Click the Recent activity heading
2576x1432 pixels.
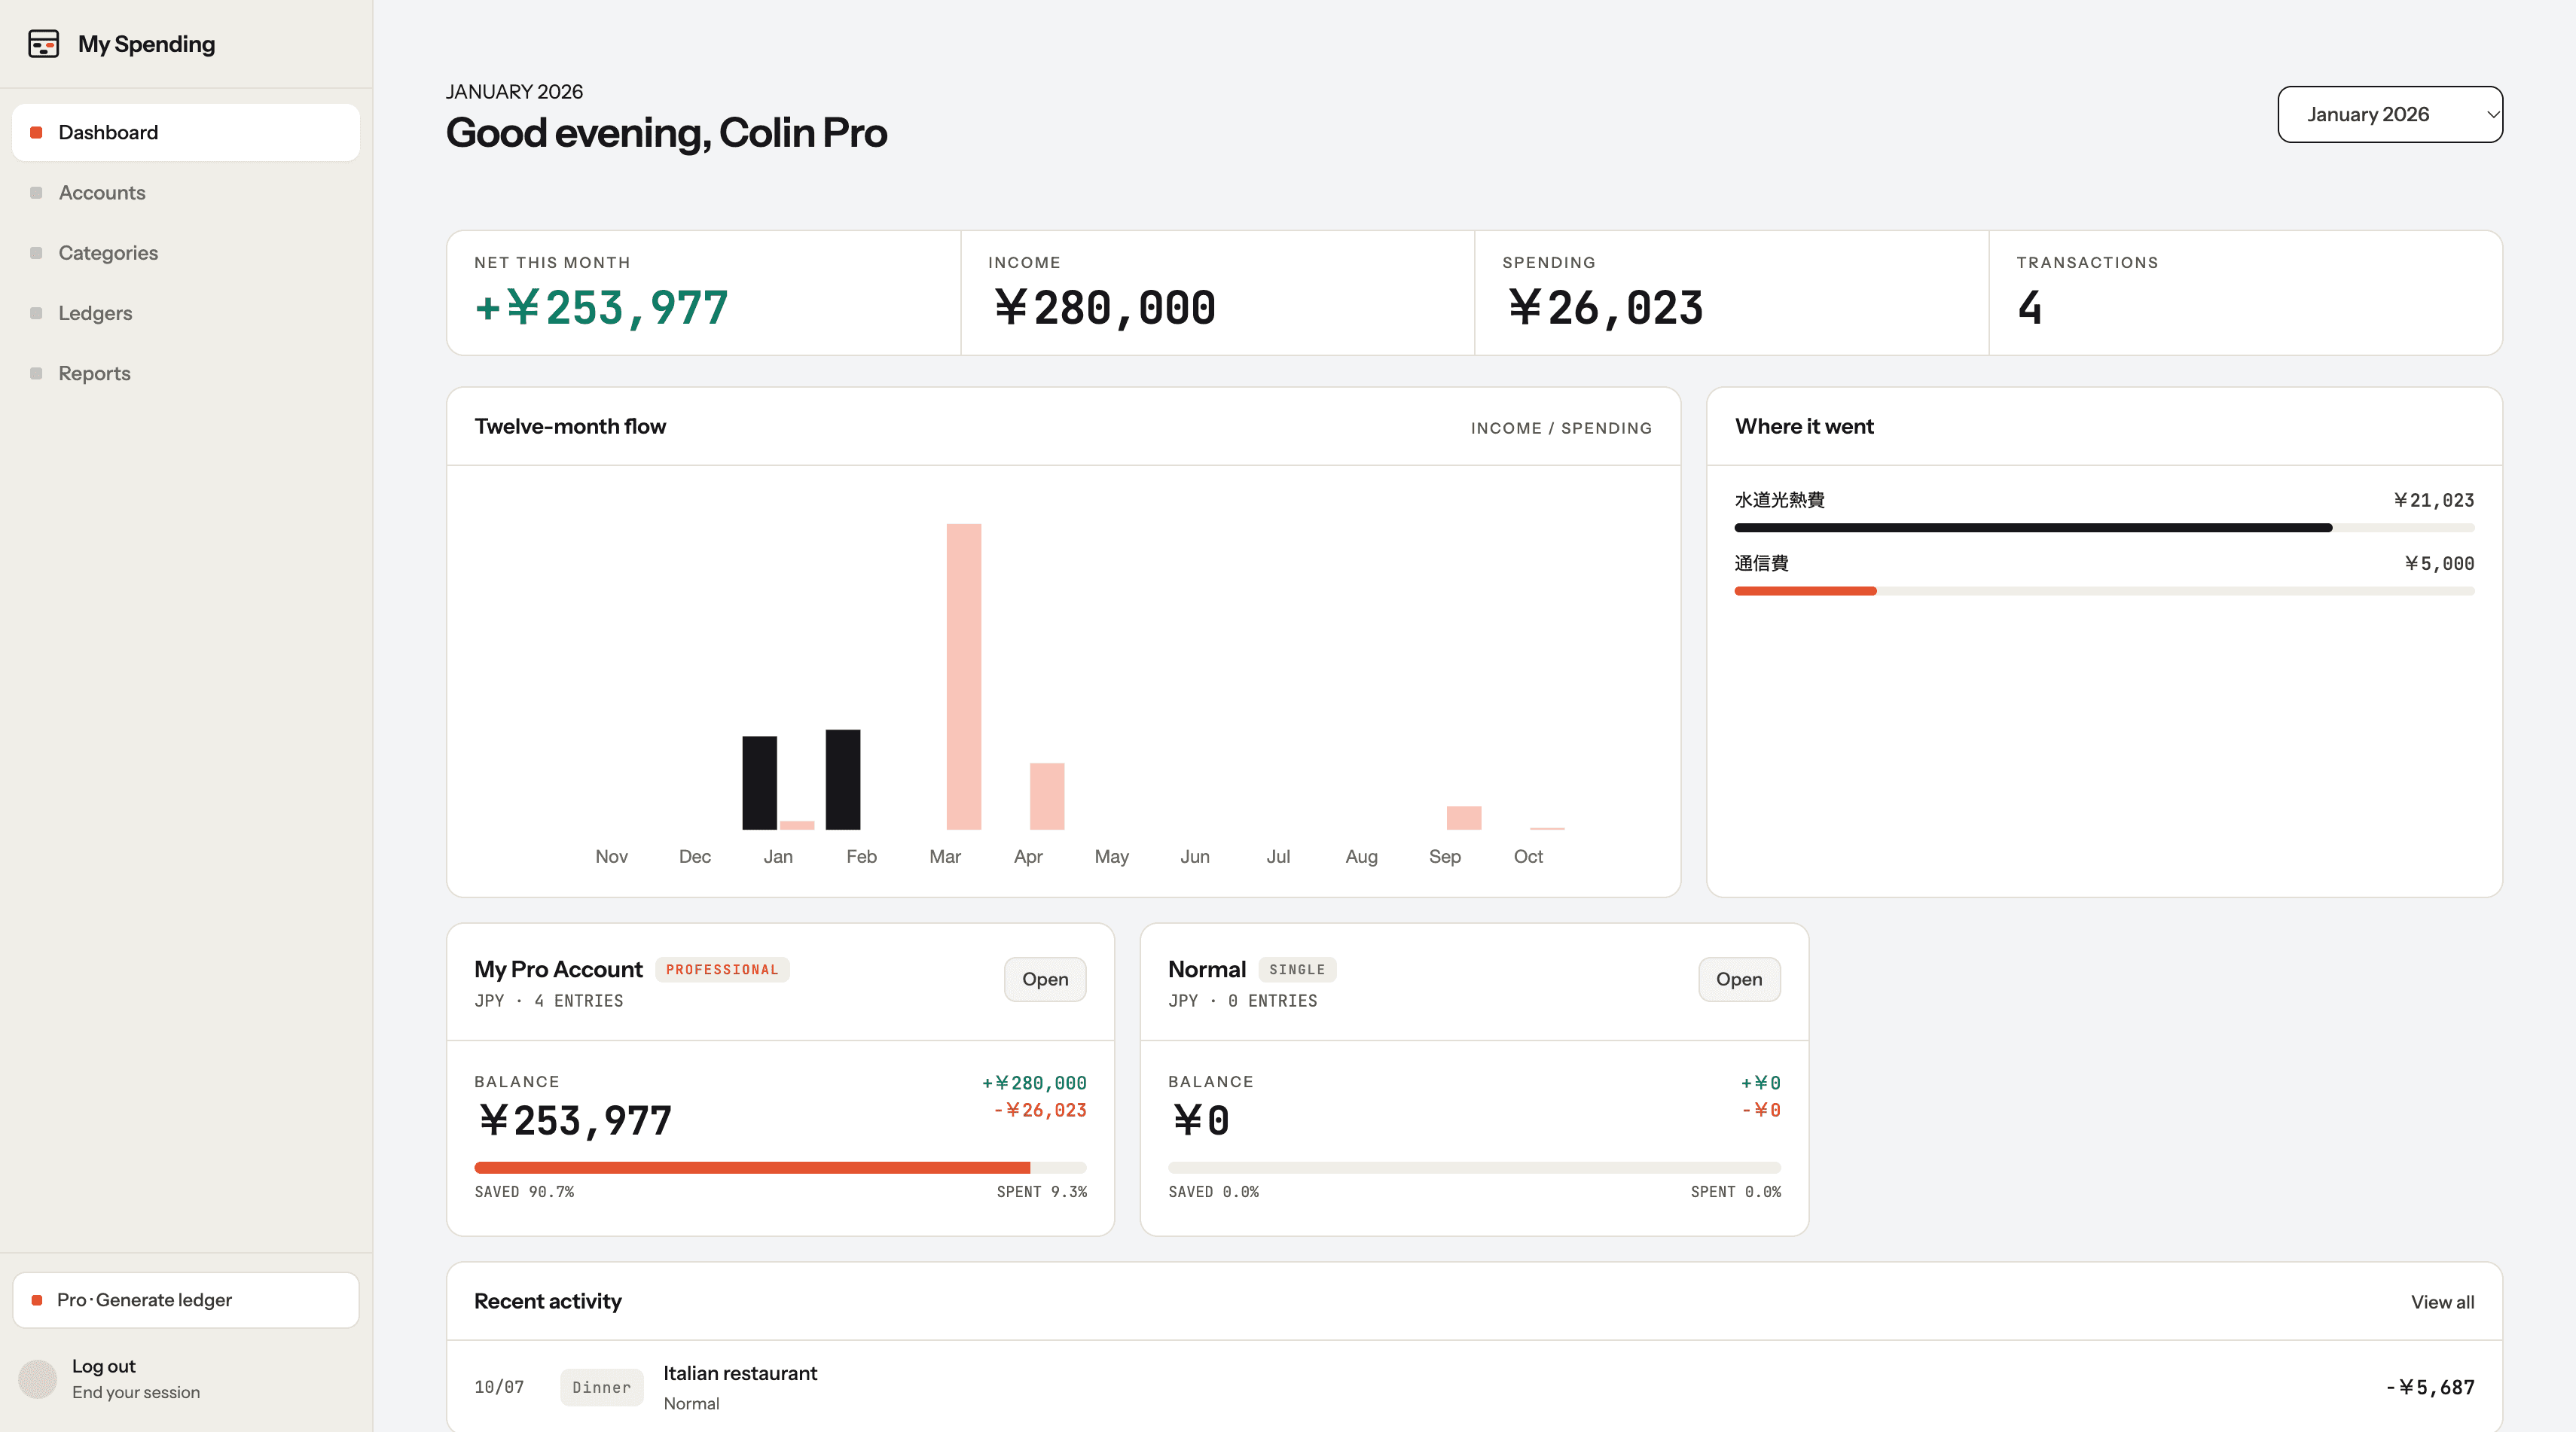(547, 1301)
